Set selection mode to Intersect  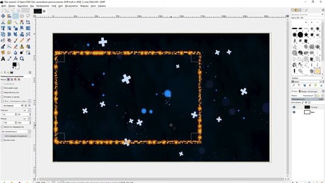19,79
